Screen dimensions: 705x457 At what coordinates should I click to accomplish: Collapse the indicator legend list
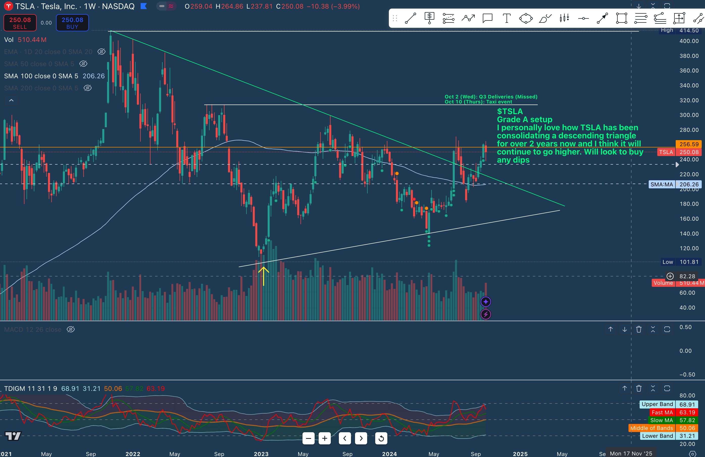tap(11, 100)
